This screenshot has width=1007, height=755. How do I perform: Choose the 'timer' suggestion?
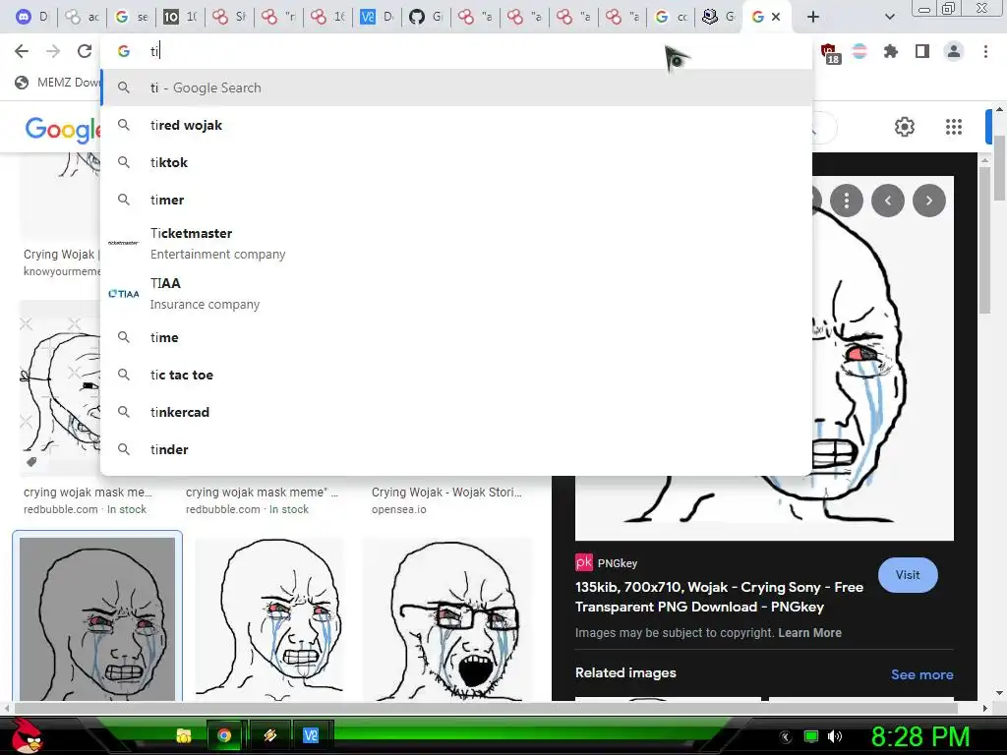pos(456,200)
